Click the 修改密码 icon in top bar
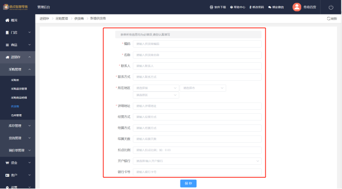The width and height of the screenshot is (342, 189). [251, 7]
